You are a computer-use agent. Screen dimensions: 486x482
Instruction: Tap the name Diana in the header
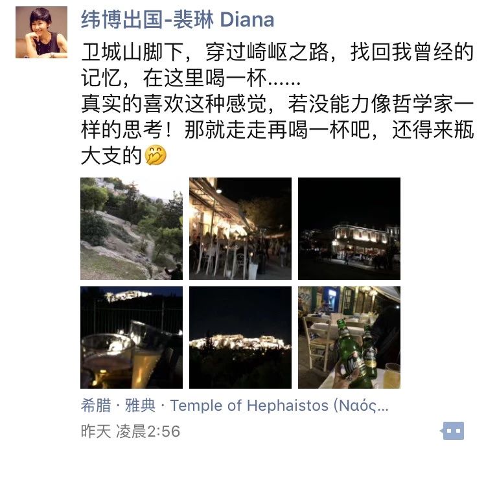(x=247, y=20)
